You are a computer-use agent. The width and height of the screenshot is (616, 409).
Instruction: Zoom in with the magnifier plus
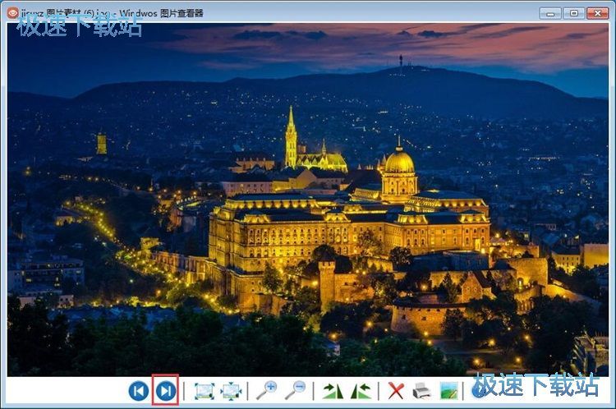pyautogui.click(x=267, y=391)
